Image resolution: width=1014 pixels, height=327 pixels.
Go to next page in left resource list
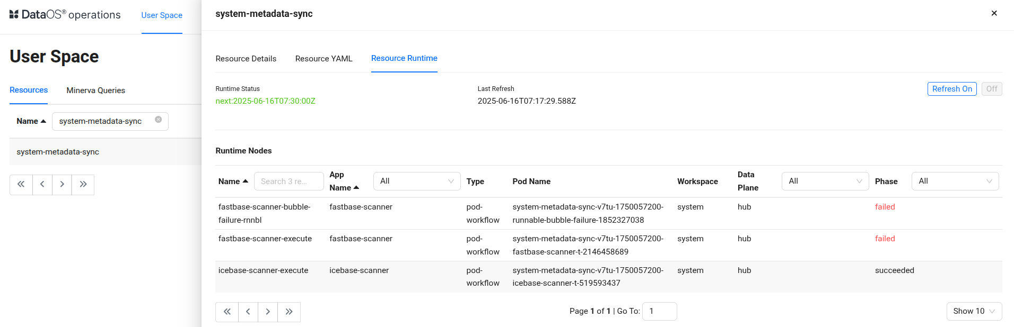click(x=62, y=185)
